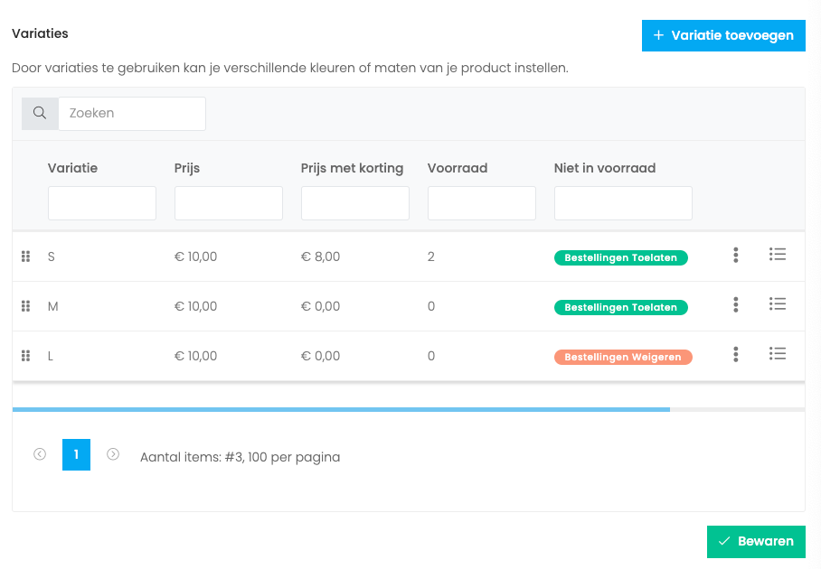This screenshot has height=569, width=821.
Task: Click Bestellingen Weigeren badge in row L
Action: coord(623,357)
